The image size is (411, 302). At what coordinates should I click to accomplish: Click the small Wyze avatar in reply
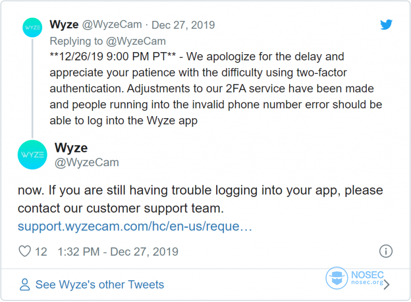coord(32,28)
